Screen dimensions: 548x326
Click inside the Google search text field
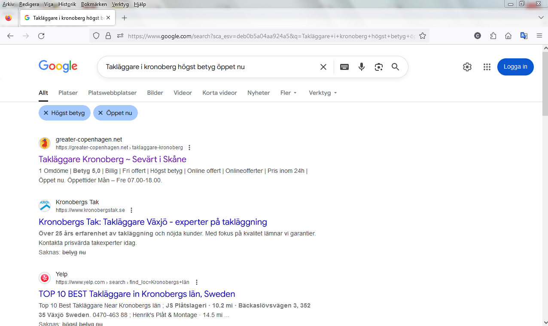pyautogui.click(x=206, y=67)
